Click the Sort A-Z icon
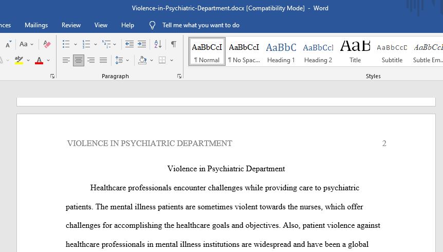This screenshot has height=252, width=443. point(158,44)
